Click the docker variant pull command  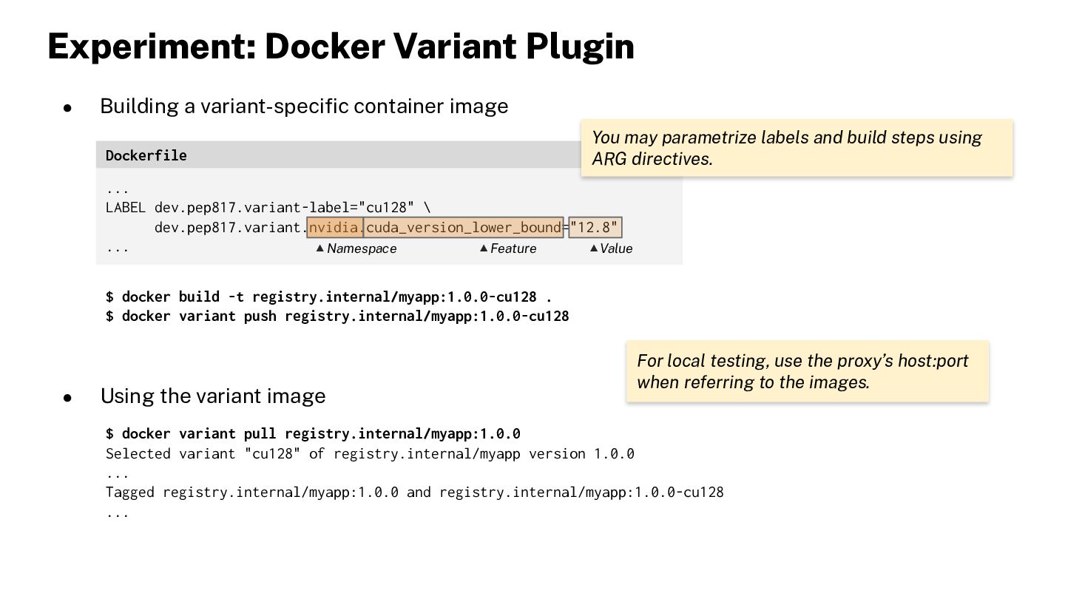point(313,433)
